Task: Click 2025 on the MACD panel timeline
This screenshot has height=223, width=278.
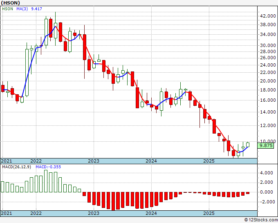Action: click(x=209, y=213)
